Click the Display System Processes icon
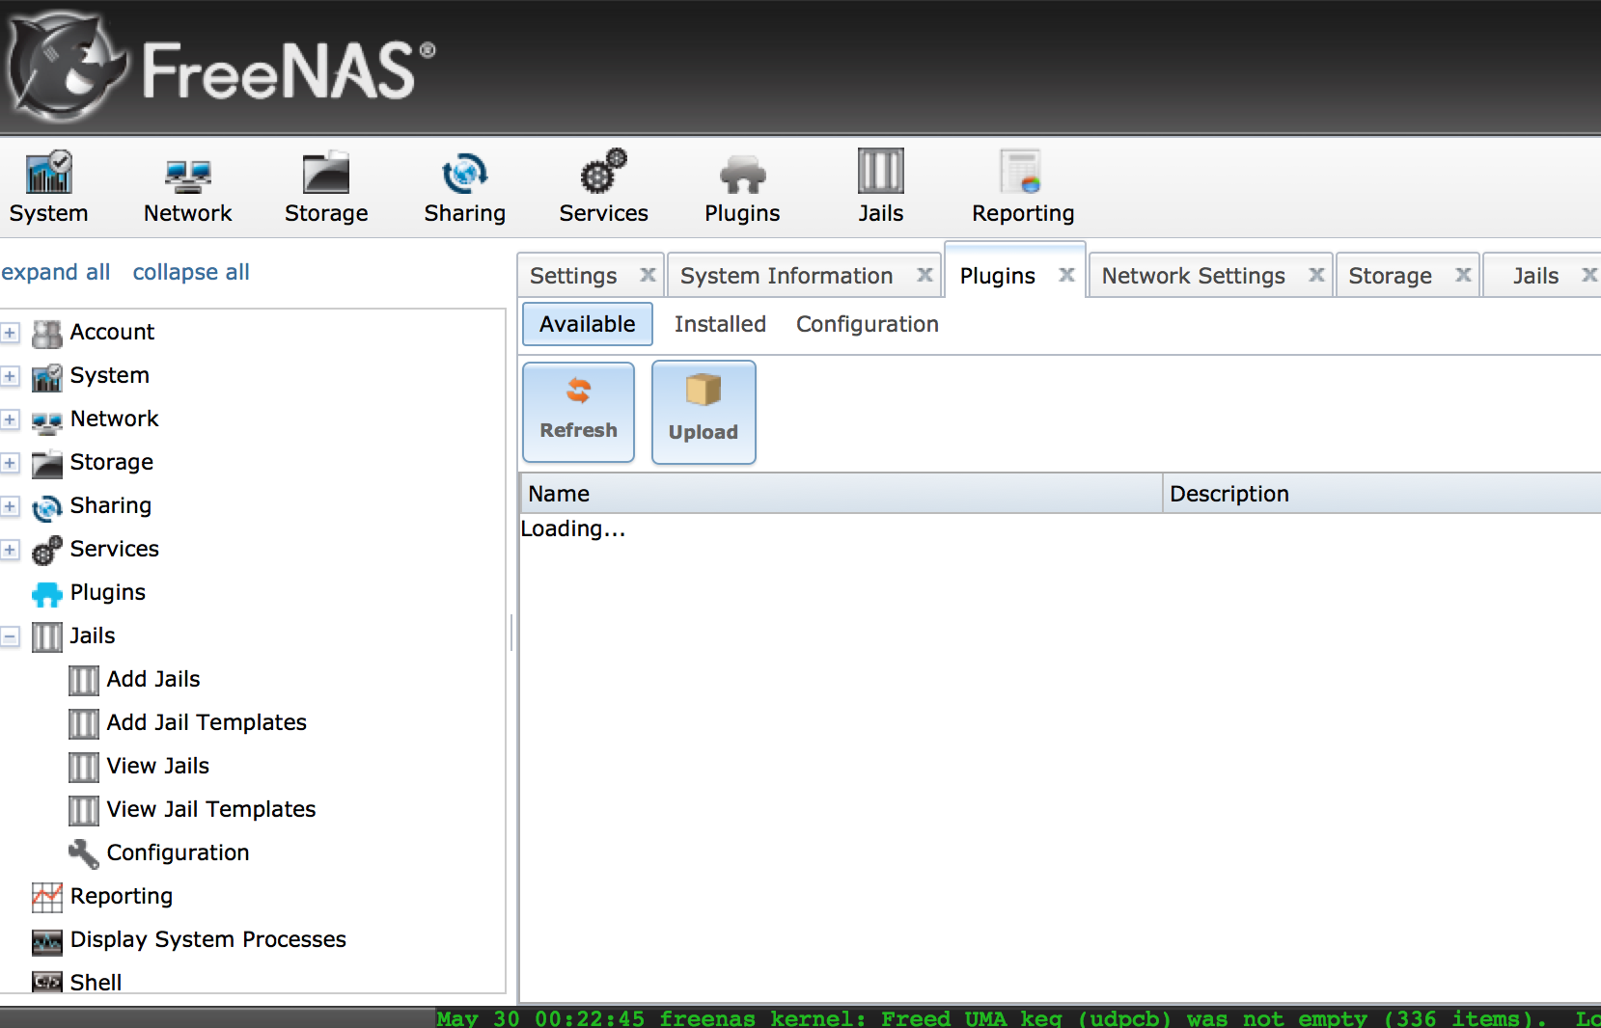Screen dimensions: 1601x1028 (x=47, y=941)
